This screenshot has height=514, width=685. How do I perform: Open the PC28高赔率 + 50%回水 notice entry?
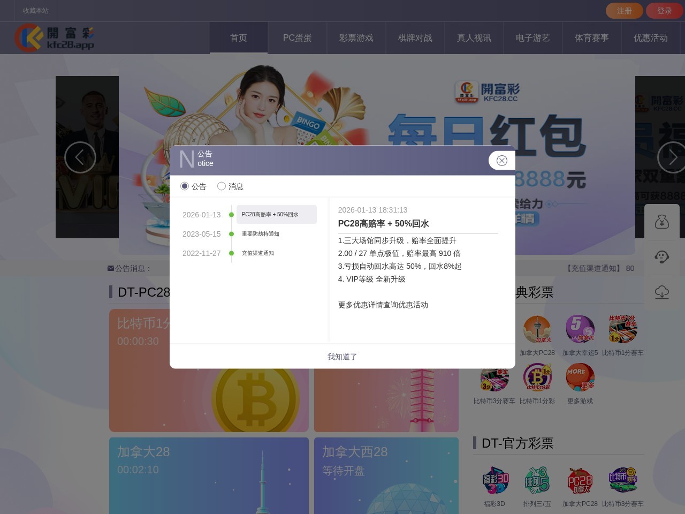click(276, 214)
